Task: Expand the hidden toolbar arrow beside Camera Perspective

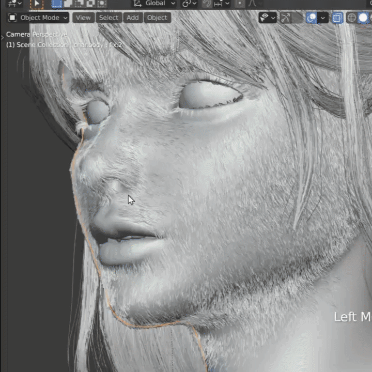Action: (x=3, y=37)
